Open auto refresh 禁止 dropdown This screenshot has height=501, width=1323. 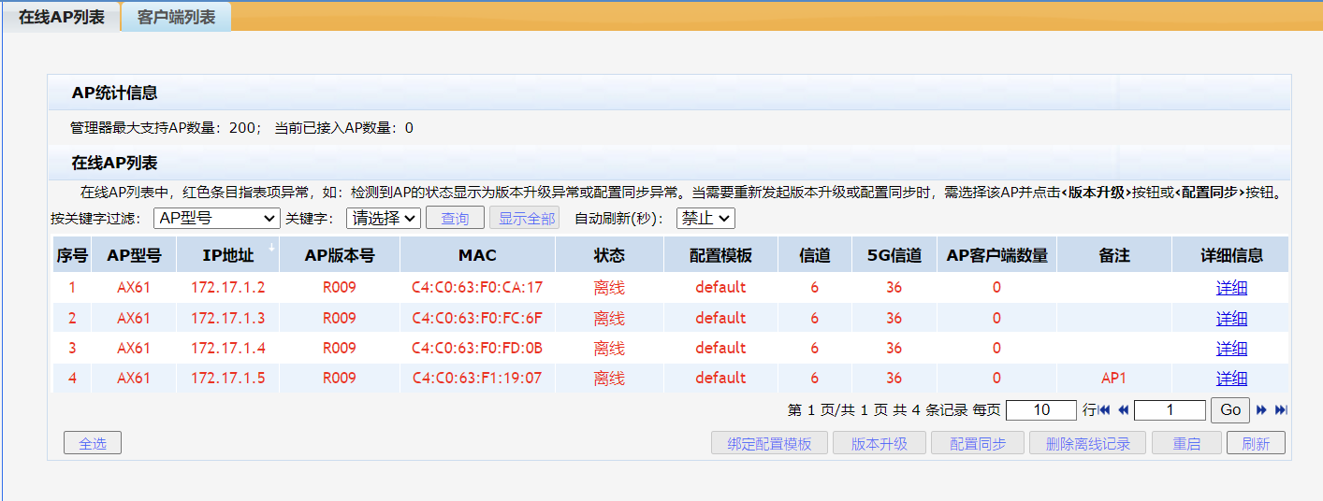[x=705, y=218]
